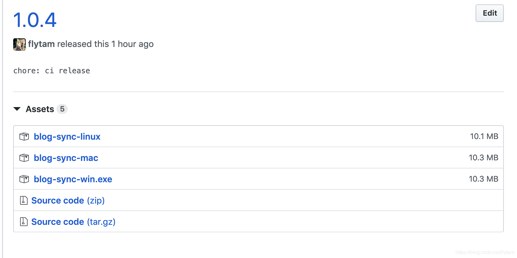Click the package icon beside blog-sync-win.exe
This screenshot has height=258, width=517.
[x=24, y=179]
